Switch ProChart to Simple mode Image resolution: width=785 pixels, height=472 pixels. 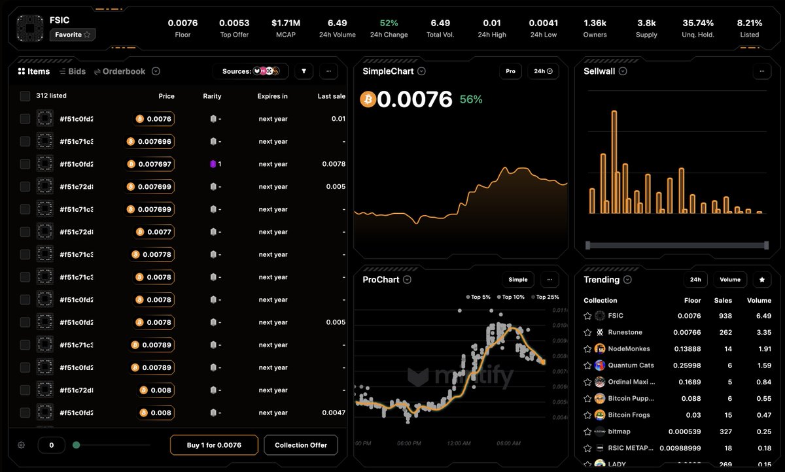pos(518,280)
